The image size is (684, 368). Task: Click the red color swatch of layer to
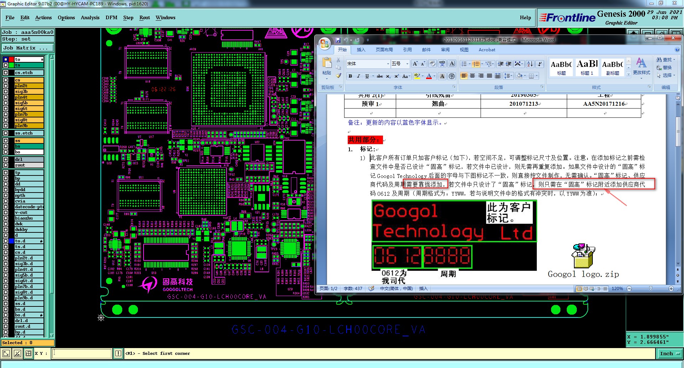[x=11, y=60]
